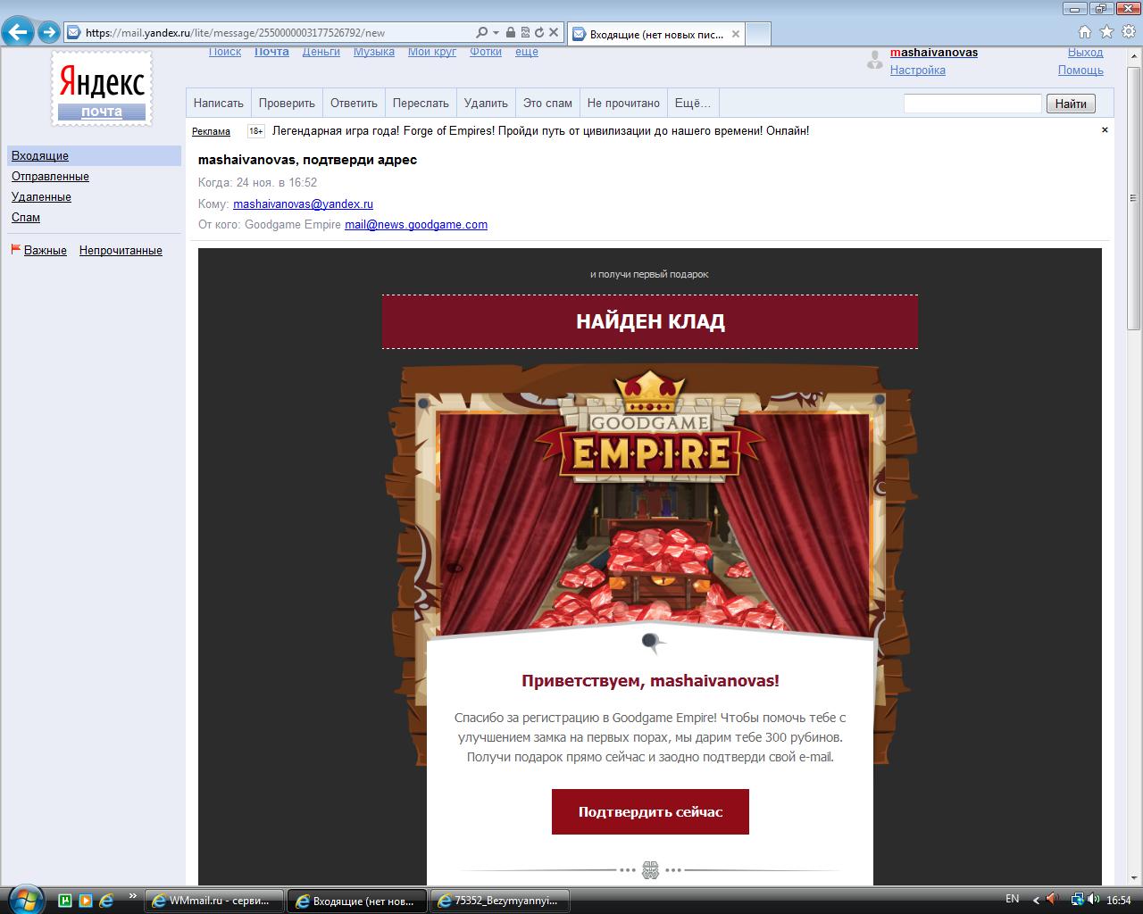Image resolution: width=1143 pixels, height=914 pixels.
Task: Click the page vertical scrollbar thumb
Action: (1134, 196)
